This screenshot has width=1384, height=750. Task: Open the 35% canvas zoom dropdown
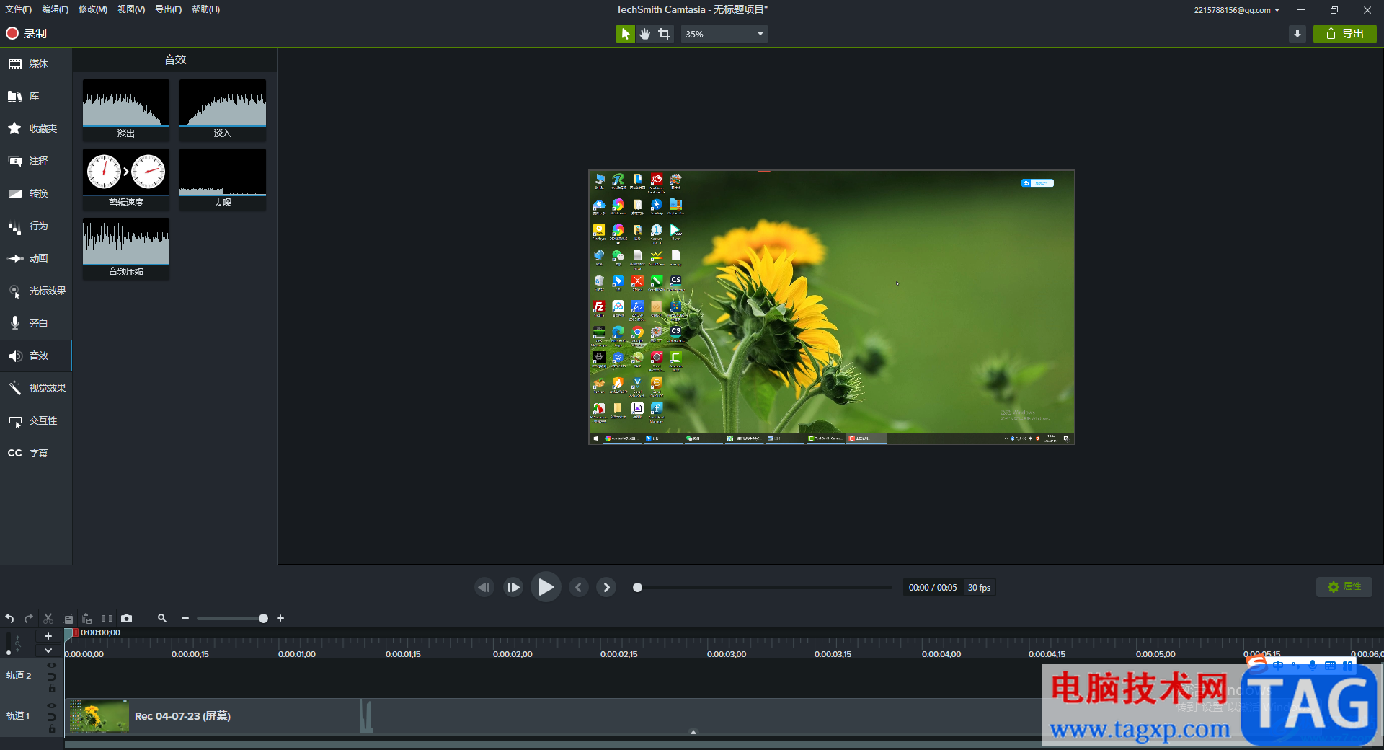[724, 34]
